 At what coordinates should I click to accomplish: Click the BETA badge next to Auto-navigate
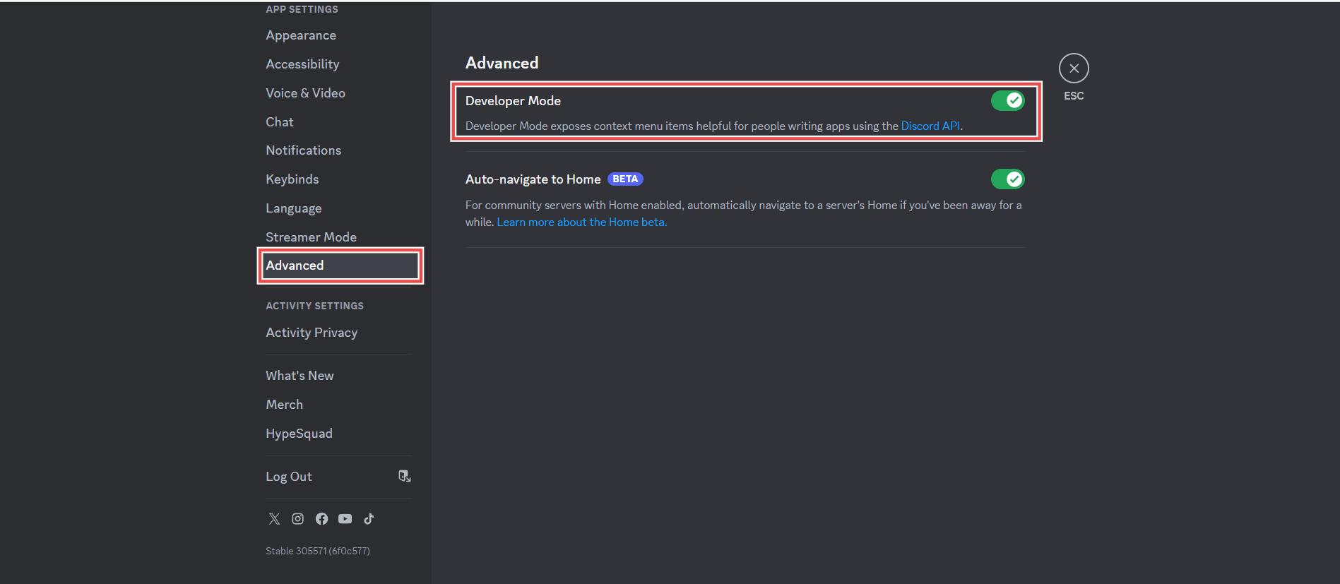click(x=624, y=179)
